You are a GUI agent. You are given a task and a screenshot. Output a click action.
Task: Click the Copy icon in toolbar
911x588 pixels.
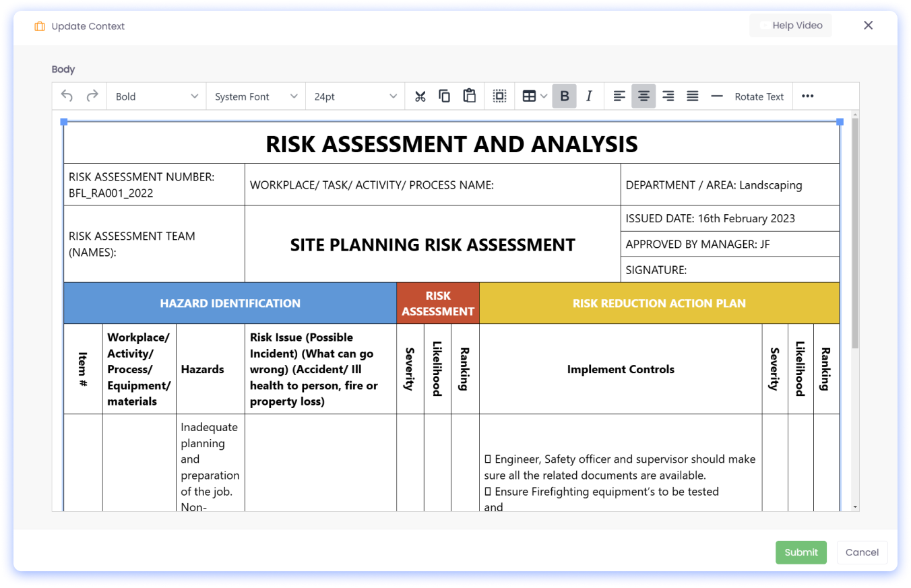coord(445,96)
